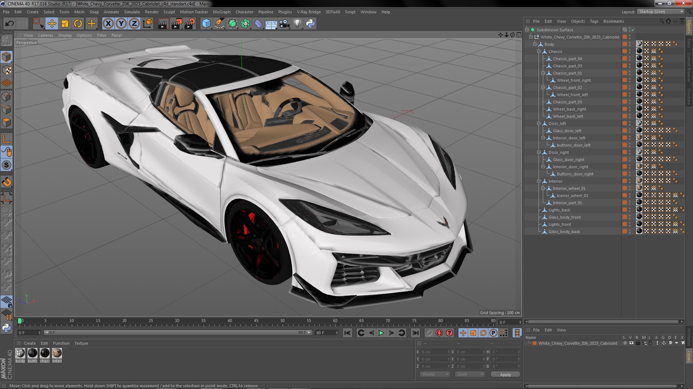Click the Go to Start playback button
693x389 pixels.
(347, 333)
